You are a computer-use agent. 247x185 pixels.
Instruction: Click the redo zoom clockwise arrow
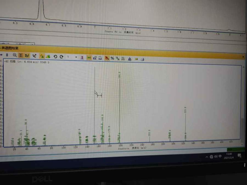click(61, 57)
